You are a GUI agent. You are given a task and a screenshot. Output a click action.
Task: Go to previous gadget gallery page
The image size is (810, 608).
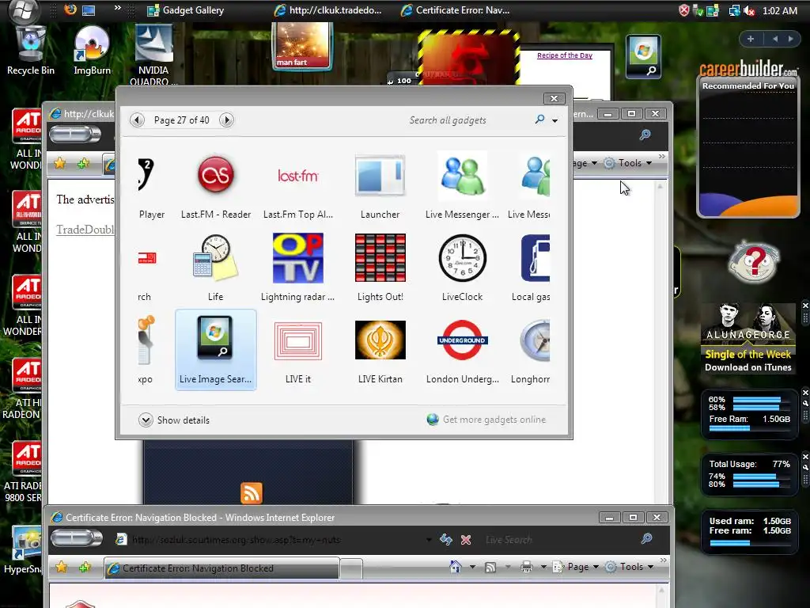point(137,120)
